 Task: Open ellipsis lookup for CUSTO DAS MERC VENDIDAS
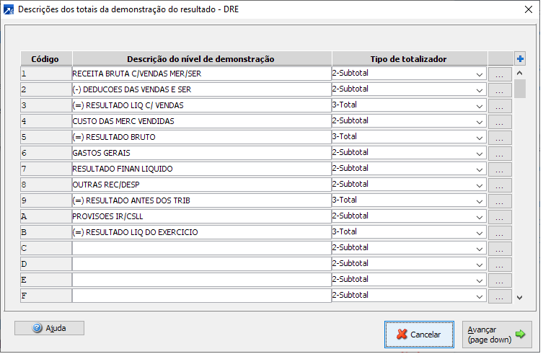(x=499, y=121)
